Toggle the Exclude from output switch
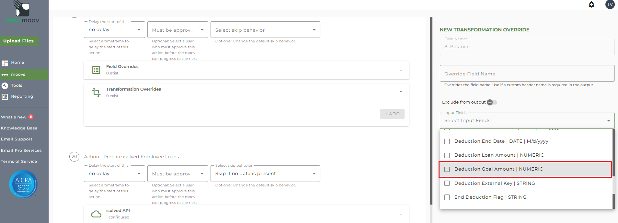Viewport: 618px width, 223px height. click(492, 102)
